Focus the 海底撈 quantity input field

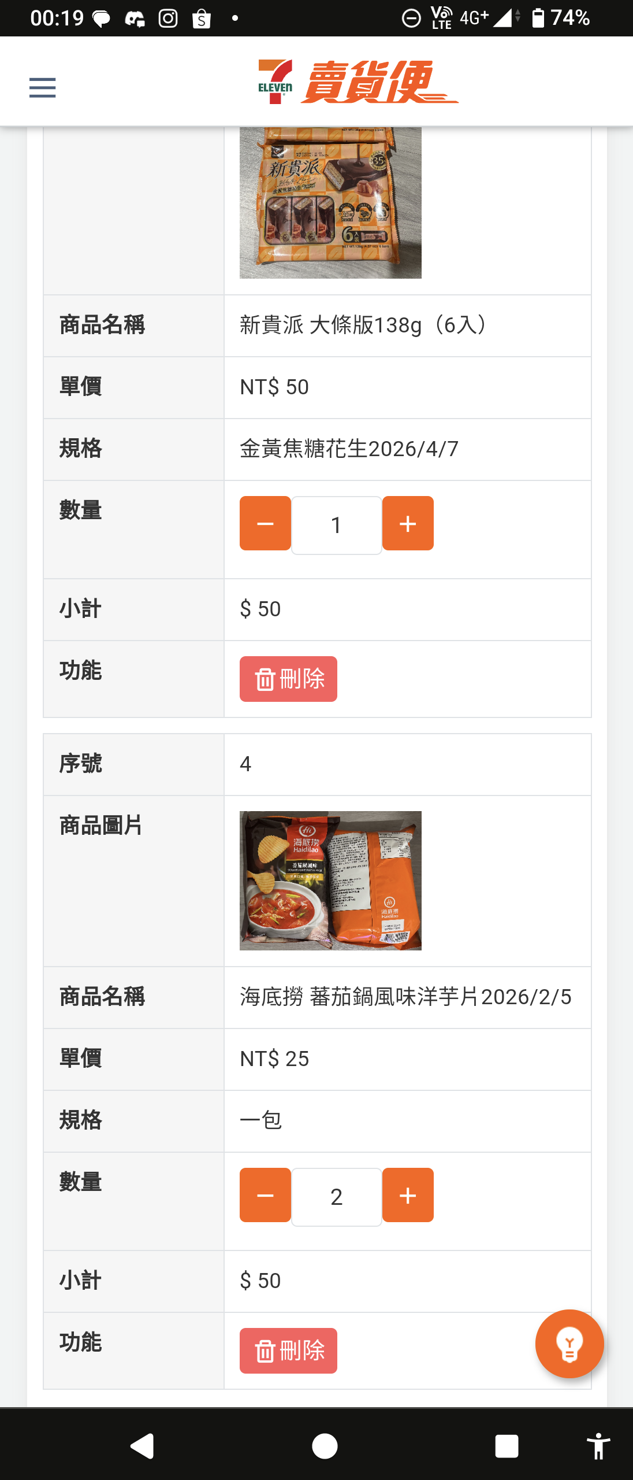tap(336, 1197)
